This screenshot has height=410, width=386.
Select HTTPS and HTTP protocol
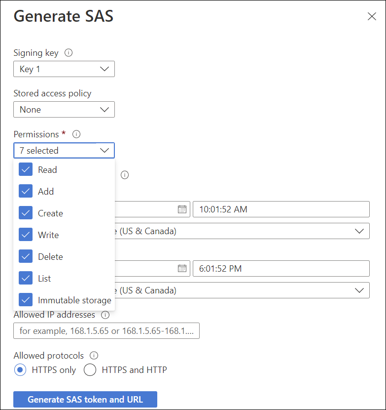(x=90, y=370)
